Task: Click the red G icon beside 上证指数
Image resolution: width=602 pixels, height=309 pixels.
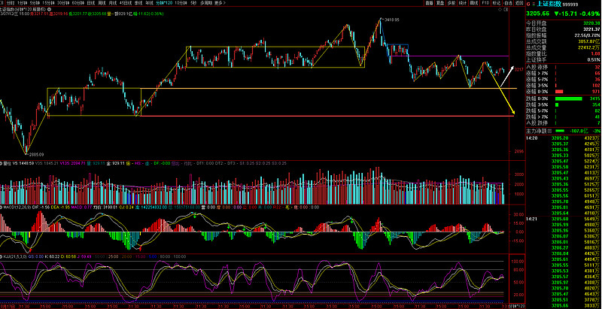Action: pyautogui.click(x=528, y=5)
